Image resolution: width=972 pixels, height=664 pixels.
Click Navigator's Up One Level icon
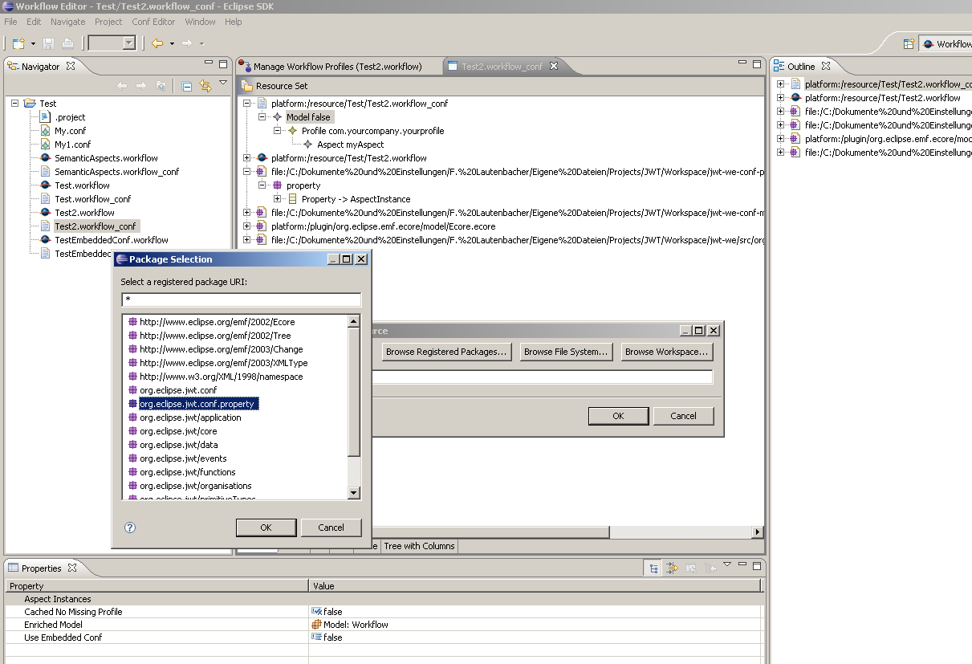click(x=161, y=86)
